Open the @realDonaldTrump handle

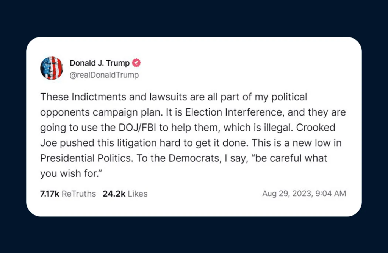[104, 75]
